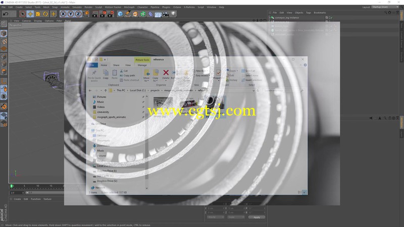Toggle green checkmark on conveyor_leg instance
The image size is (404, 227).
pyautogui.click(x=331, y=18)
